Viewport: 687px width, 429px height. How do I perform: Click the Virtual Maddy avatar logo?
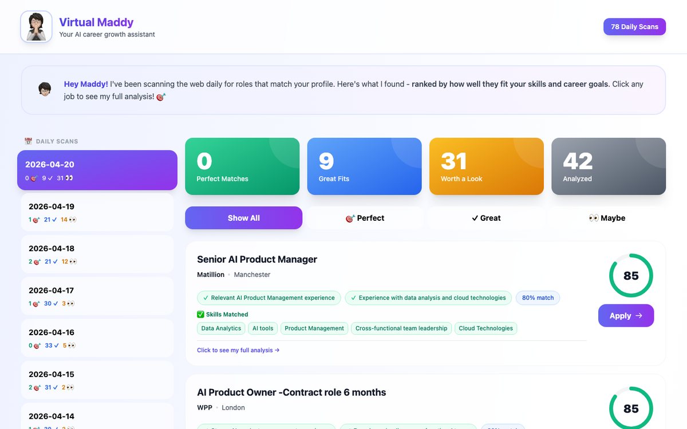pos(36,27)
